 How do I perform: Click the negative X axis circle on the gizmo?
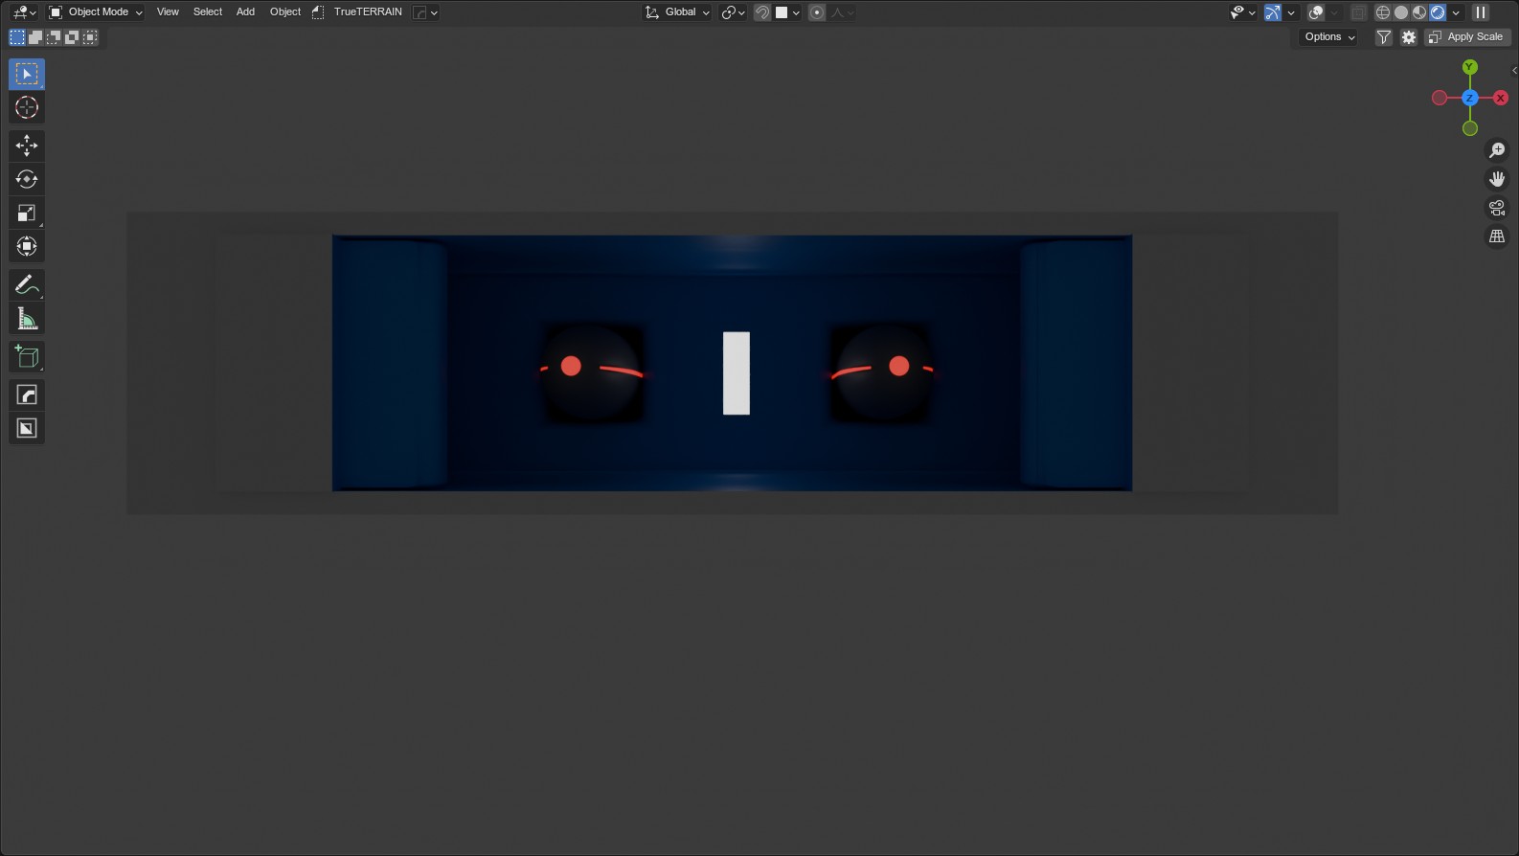click(x=1440, y=98)
